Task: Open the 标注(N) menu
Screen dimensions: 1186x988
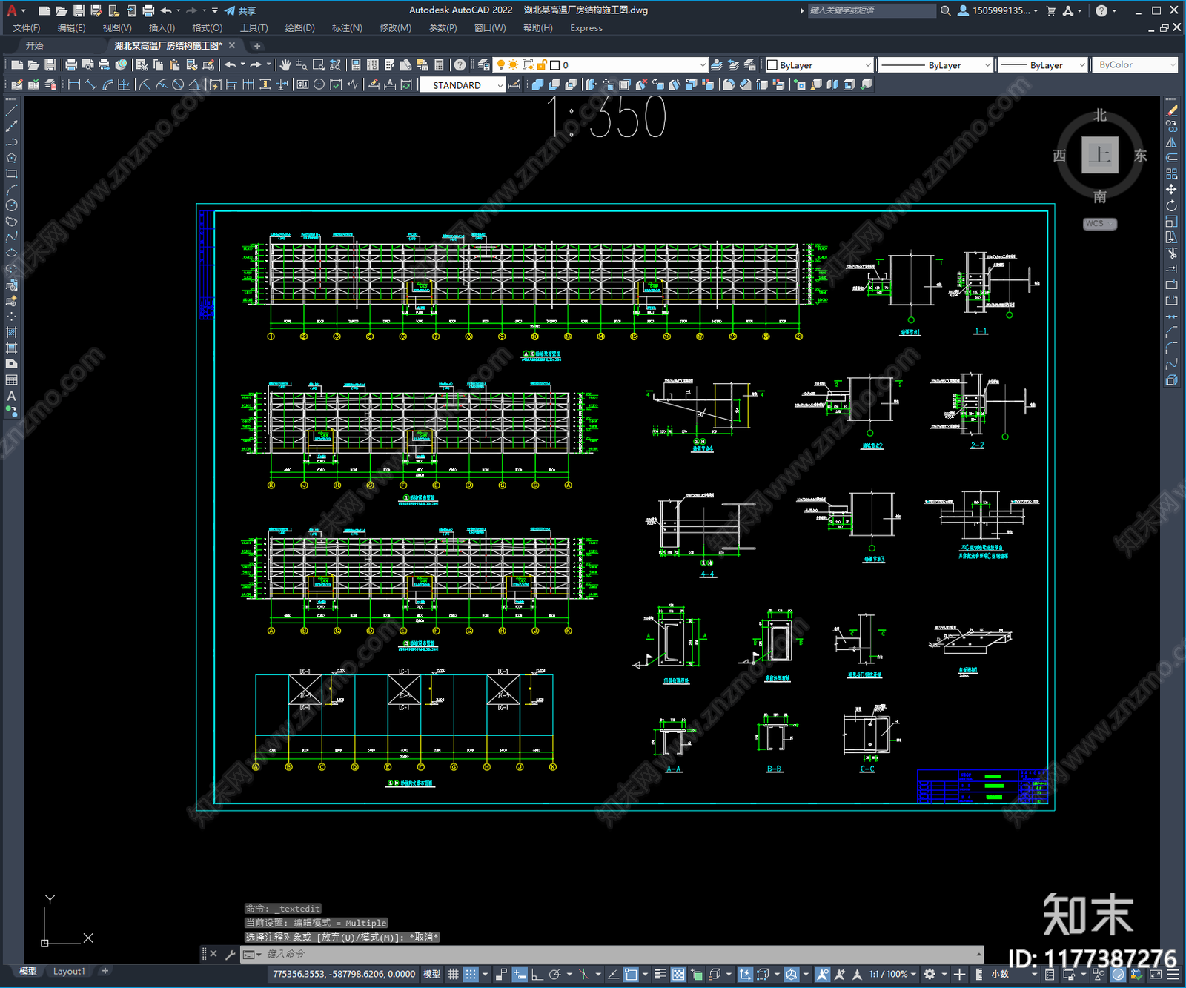Action: (347, 28)
